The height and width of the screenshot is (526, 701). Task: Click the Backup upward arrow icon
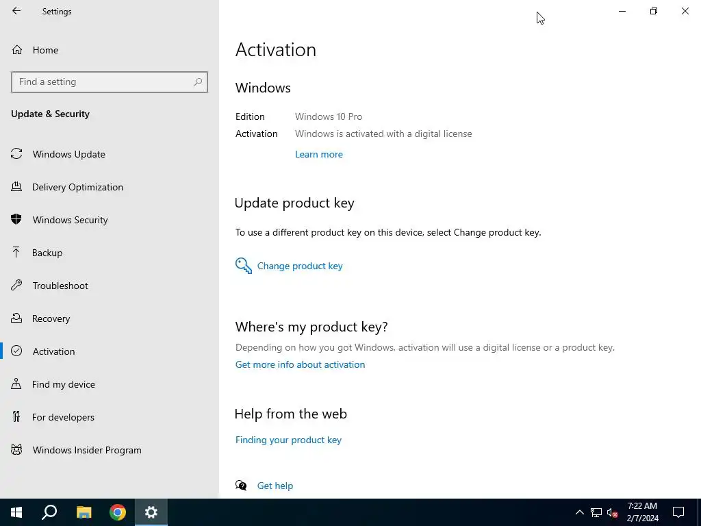tap(16, 252)
